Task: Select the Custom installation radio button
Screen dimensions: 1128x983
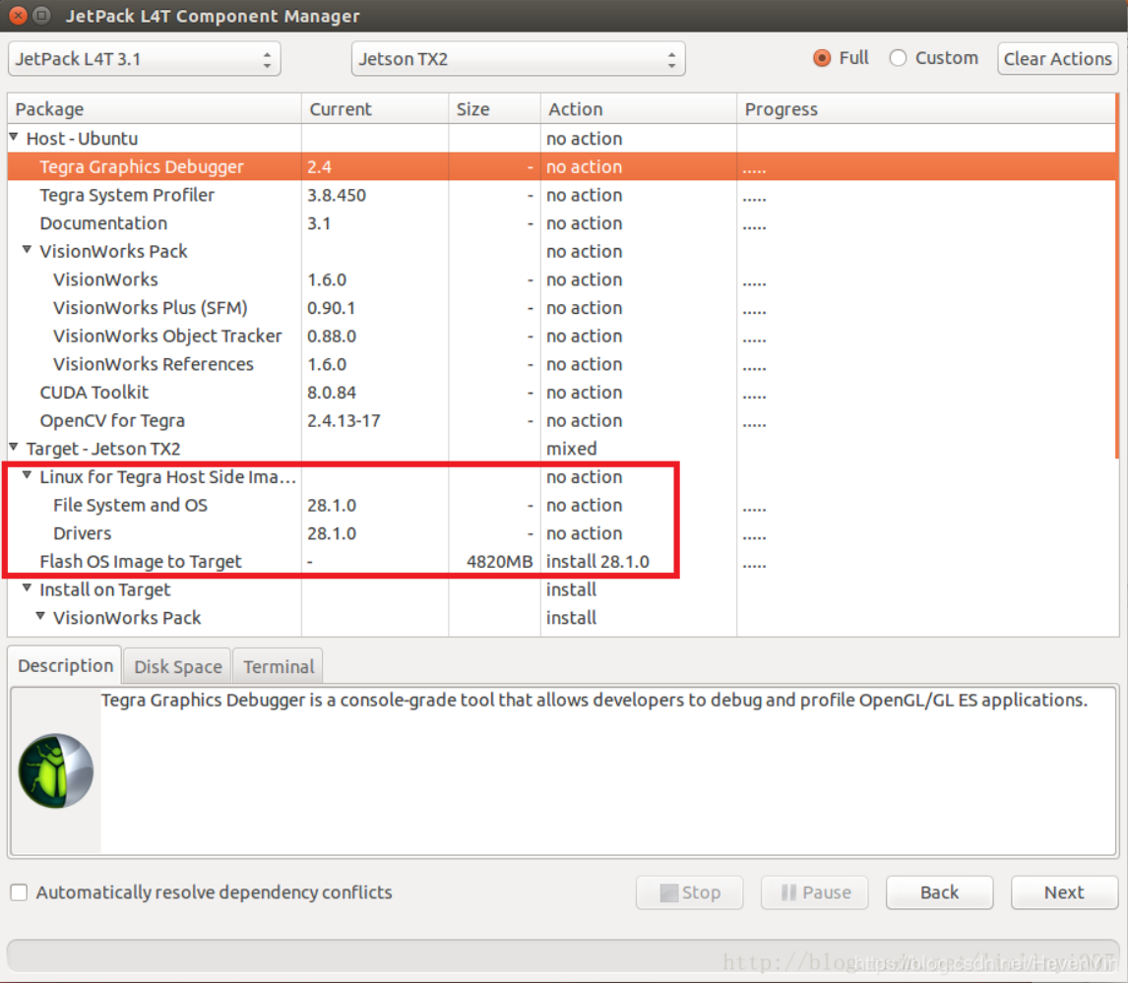Action: click(898, 58)
